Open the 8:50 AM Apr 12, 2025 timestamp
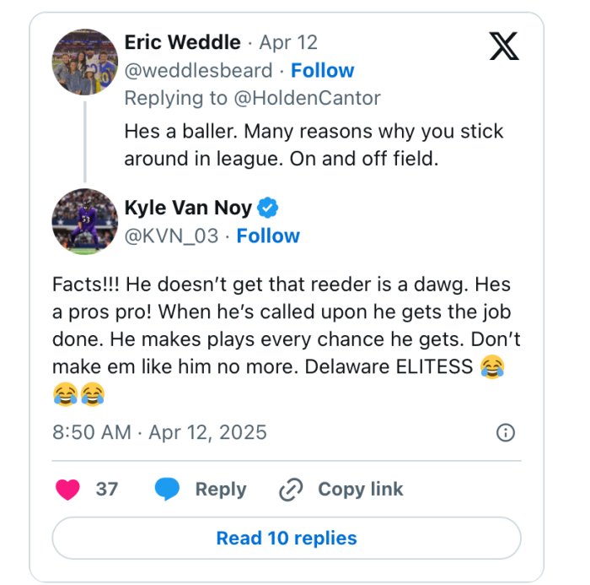Screen dimensions: 590x585 (x=159, y=433)
